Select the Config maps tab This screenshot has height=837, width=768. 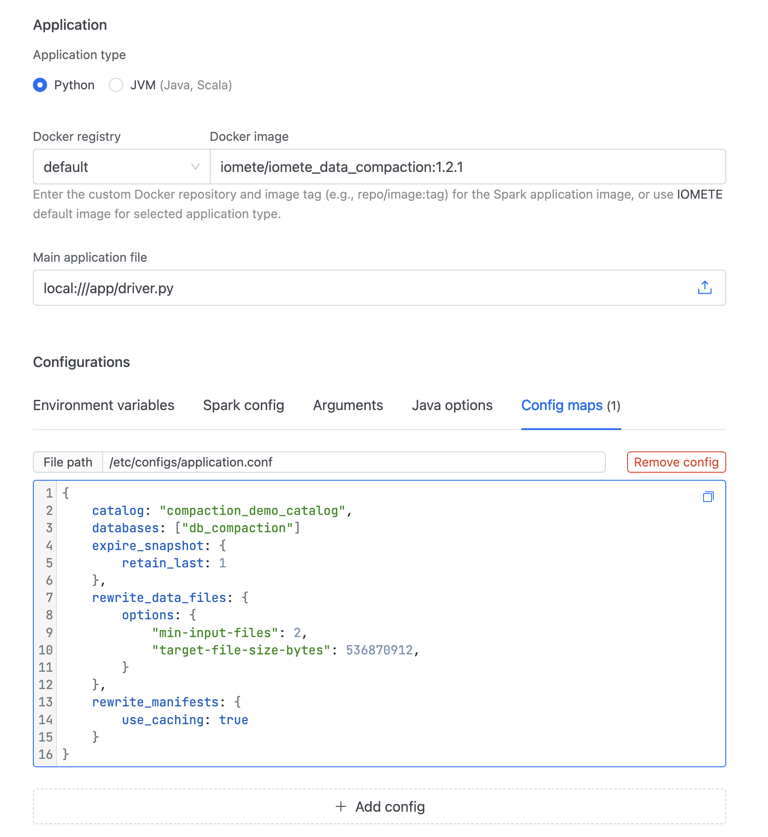coord(571,405)
